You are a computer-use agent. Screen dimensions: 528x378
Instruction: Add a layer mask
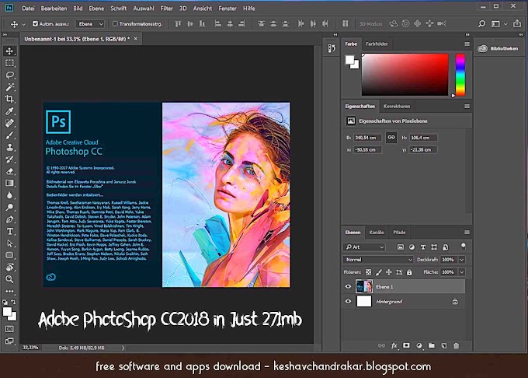tap(406, 345)
